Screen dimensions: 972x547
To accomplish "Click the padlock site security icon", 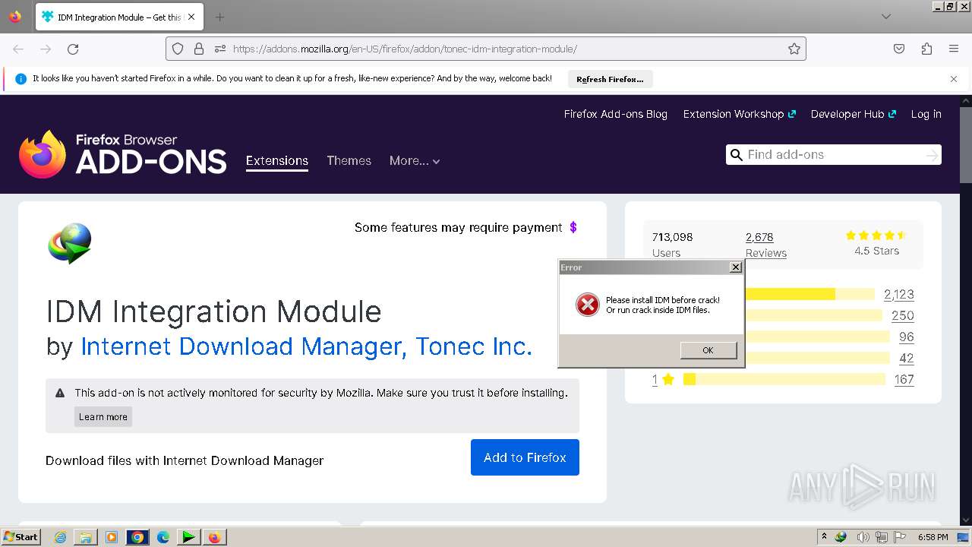I will pyautogui.click(x=199, y=49).
